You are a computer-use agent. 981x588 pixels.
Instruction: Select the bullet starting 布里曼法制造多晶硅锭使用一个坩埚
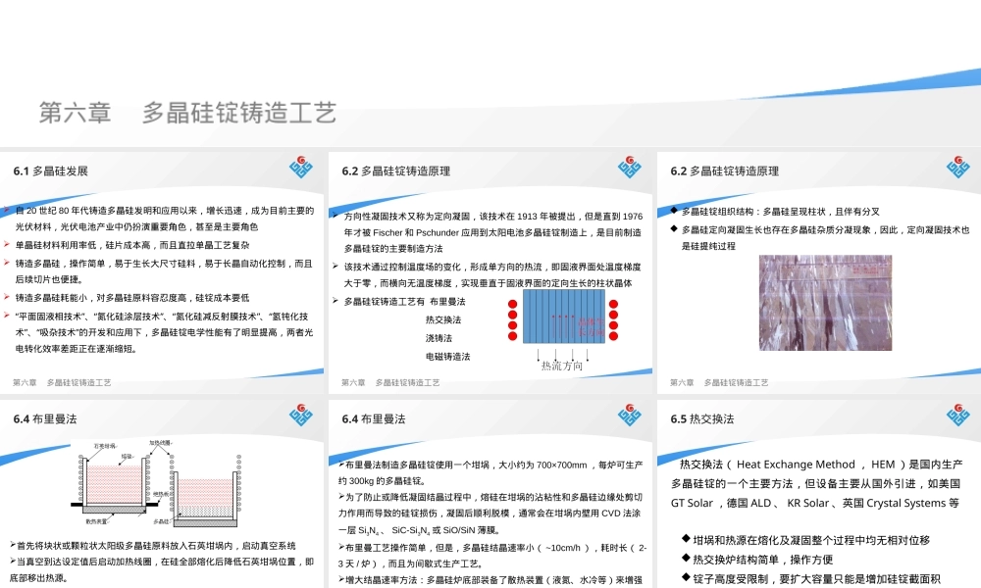[x=490, y=473]
